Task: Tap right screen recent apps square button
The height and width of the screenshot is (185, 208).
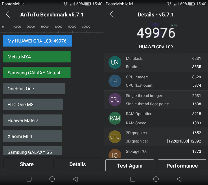Action: click(133, 179)
